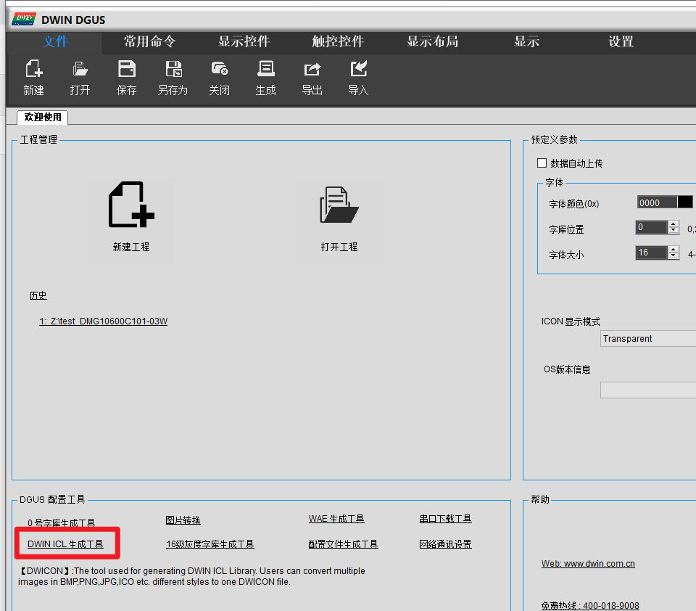This screenshot has width=696, height=611.
Task: Open the 16级灰度字库生成工具 link
Action: (210, 544)
